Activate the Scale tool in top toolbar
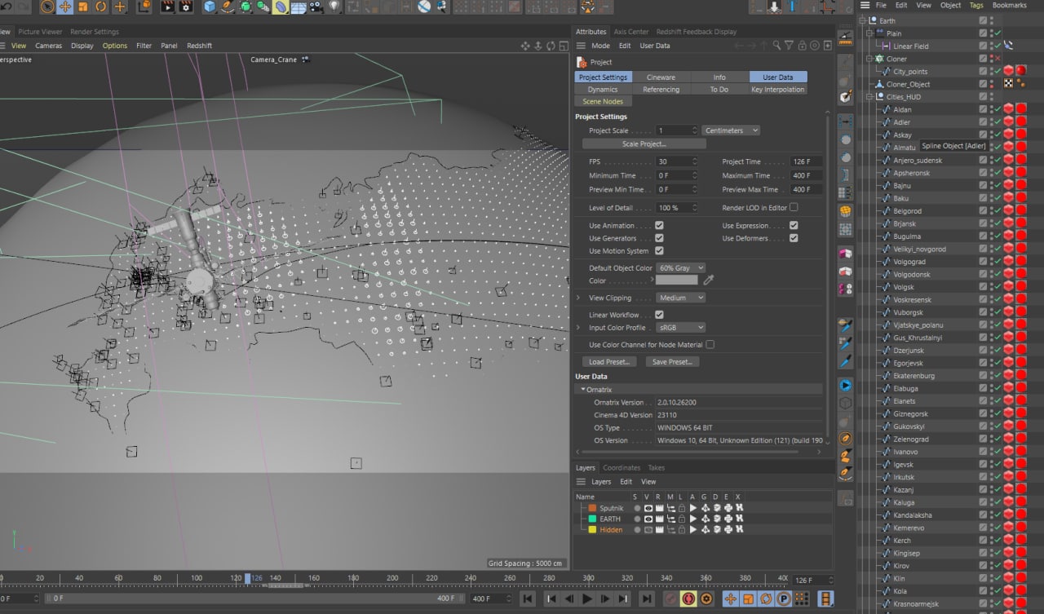This screenshot has height=614, width=1044. point(83,7)
